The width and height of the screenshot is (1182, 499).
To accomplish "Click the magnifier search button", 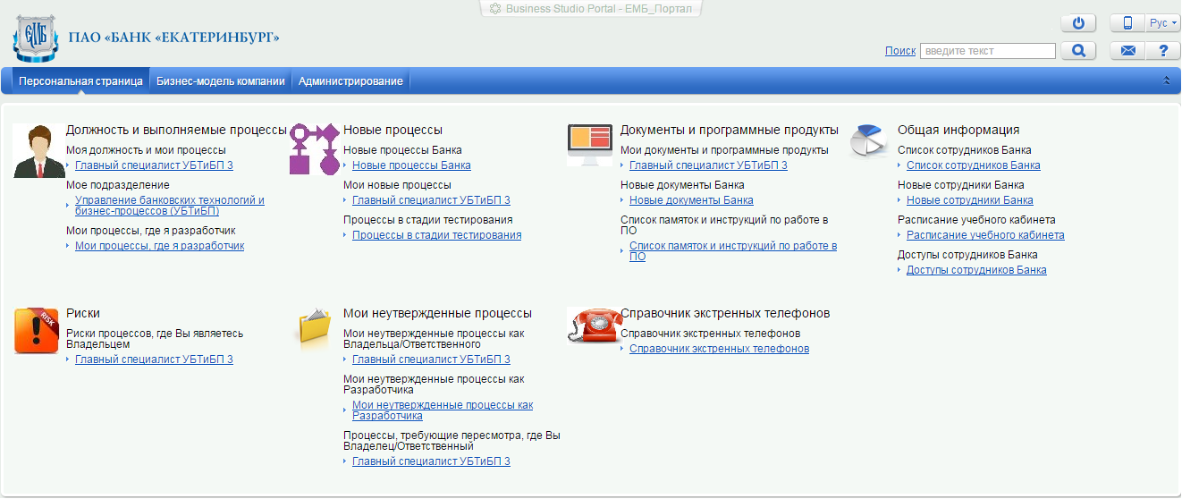I will (1078, 51).
